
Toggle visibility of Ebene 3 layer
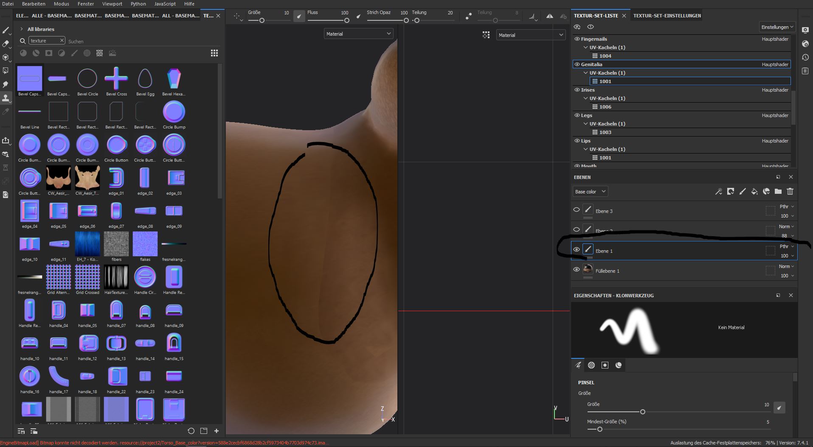point(577,210)
